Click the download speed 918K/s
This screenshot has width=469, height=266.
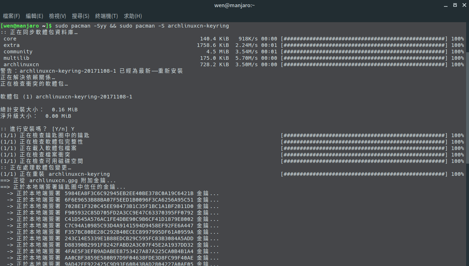248,39
